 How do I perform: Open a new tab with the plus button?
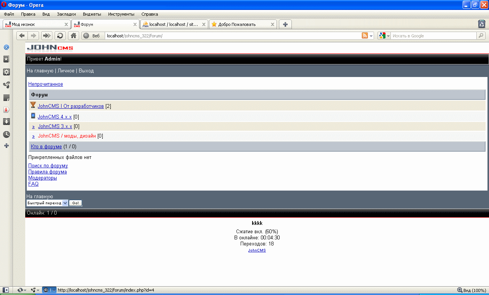tap(285, 24)
